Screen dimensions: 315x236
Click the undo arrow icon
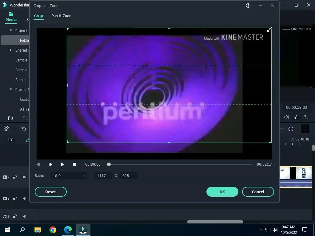(x=24, y=129)
